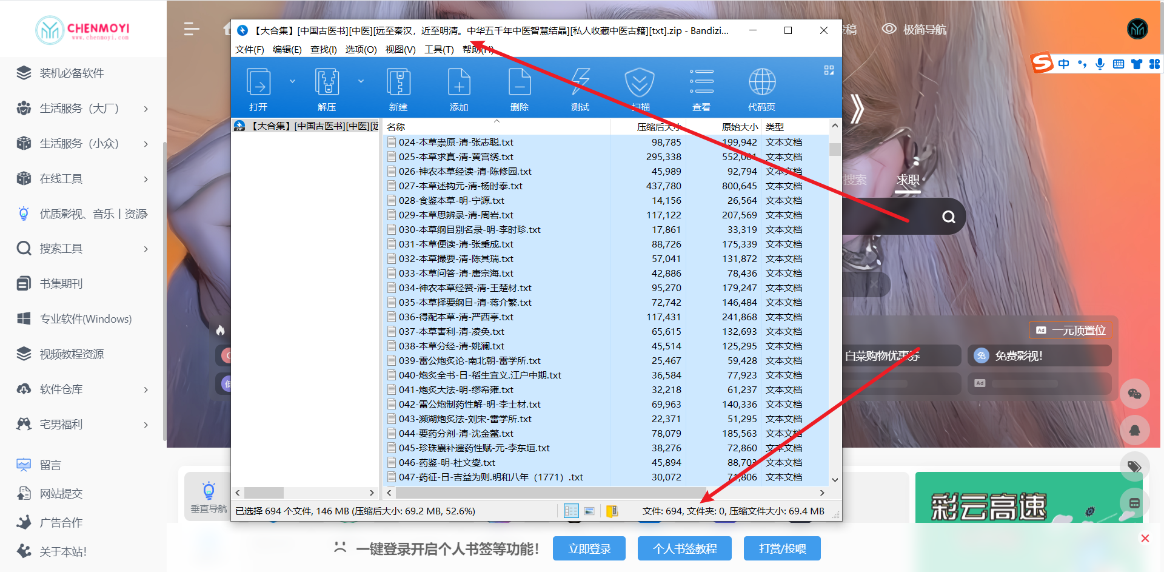Open dropdown arrow next to 解压 button
Viewport: 1164px width, 572px height.
tap(361, 80)
